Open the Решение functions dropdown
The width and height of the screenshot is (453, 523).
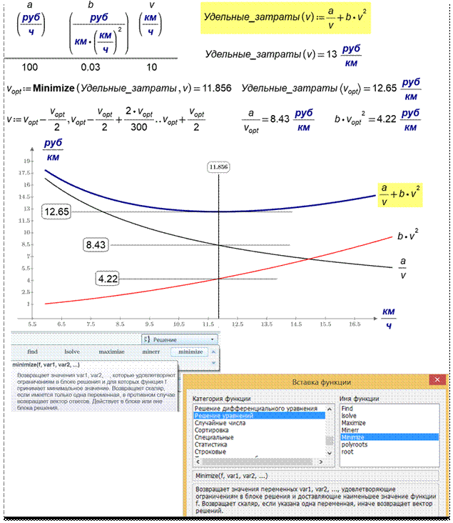[x=180, y=339]
